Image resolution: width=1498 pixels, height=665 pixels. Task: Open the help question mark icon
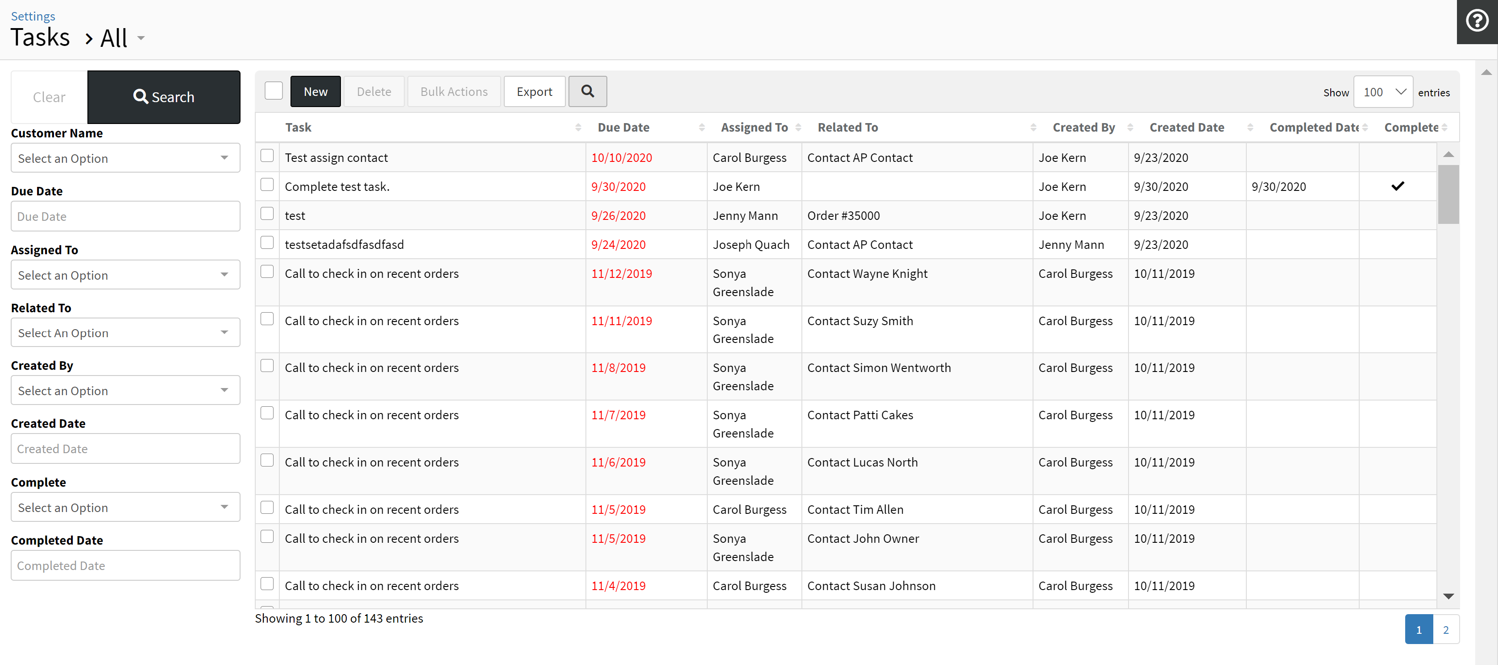coord(1477,21)
